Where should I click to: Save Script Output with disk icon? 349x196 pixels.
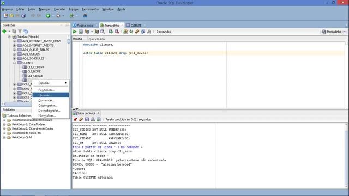87,120
